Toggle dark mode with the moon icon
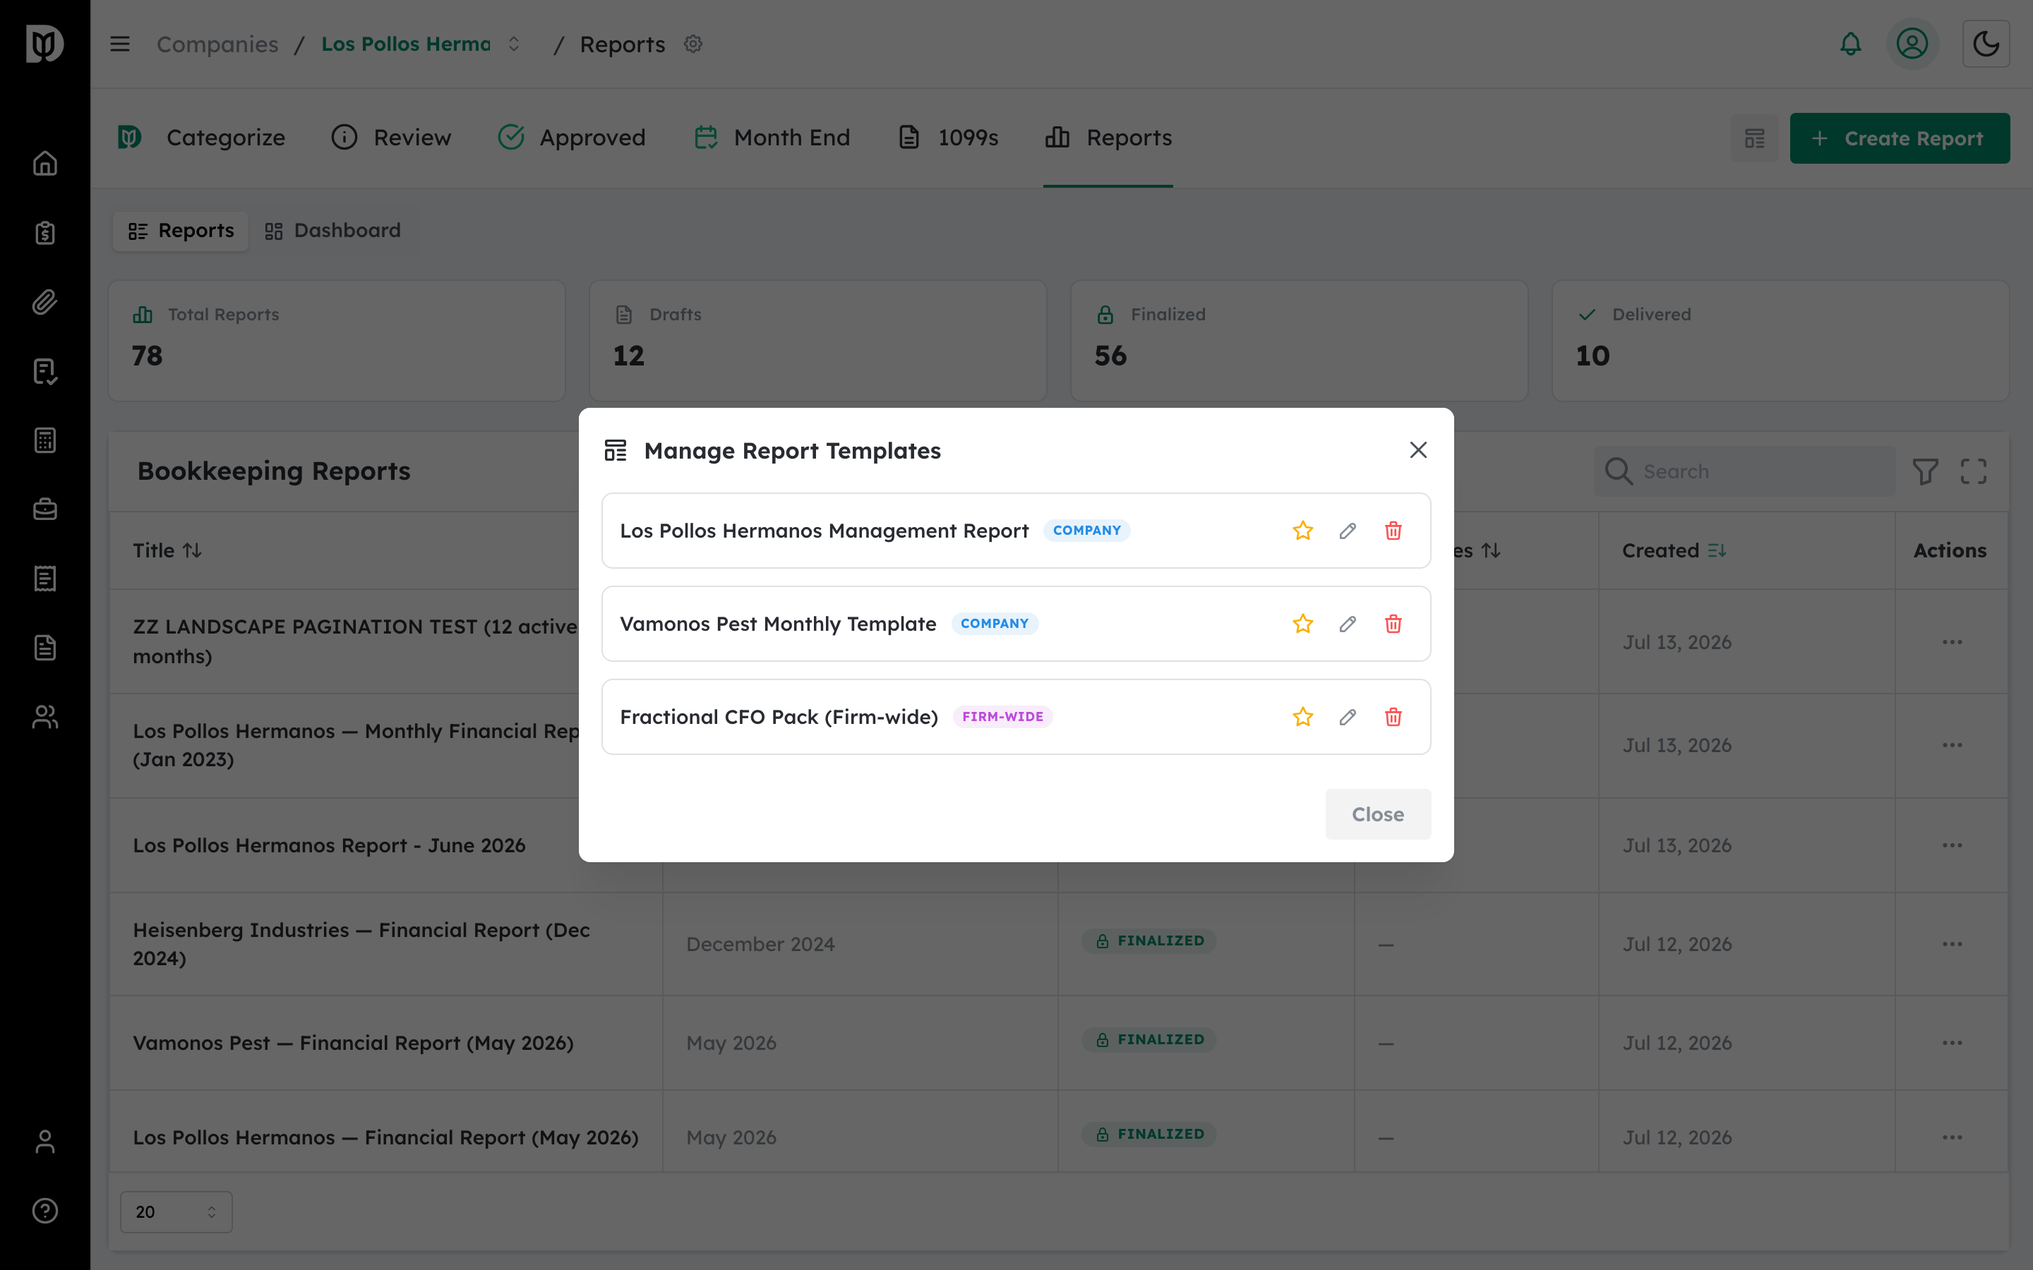 pos(1986,44)
